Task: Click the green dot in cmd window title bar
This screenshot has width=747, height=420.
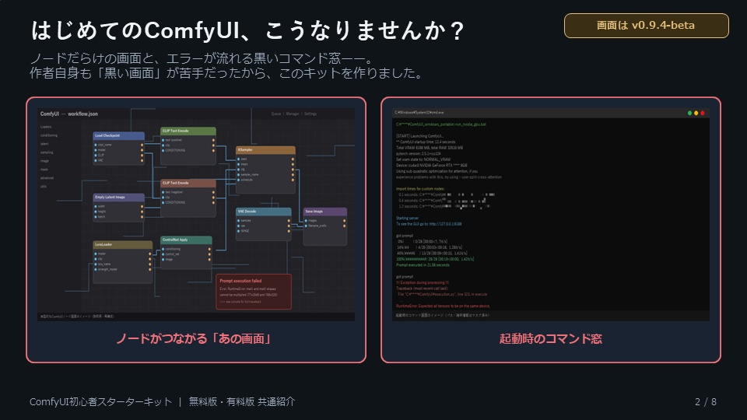Action: tap(689, 114)
